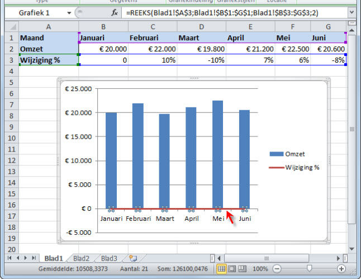Click the horizontal scrollbar left arrow
This screenshot has width=361, height=279.
(x=219, y=258)
